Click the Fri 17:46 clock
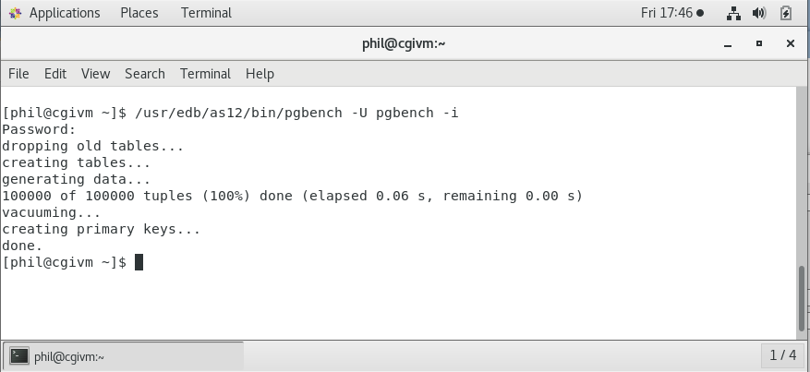Screen dimensions: 810x372 666,13
